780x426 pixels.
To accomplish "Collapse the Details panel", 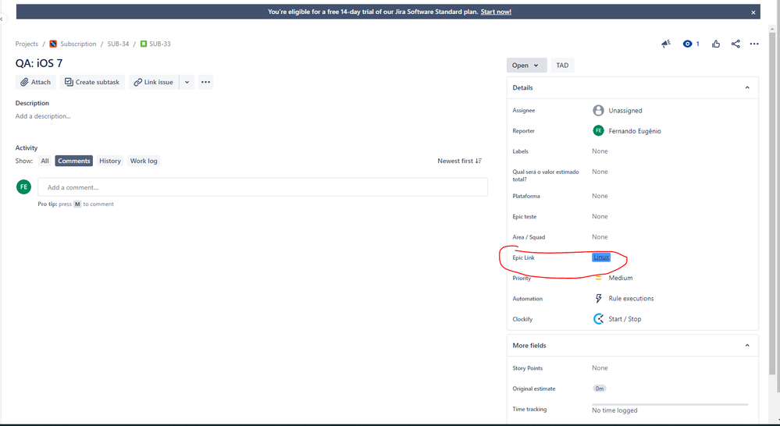I will (746, 87).
